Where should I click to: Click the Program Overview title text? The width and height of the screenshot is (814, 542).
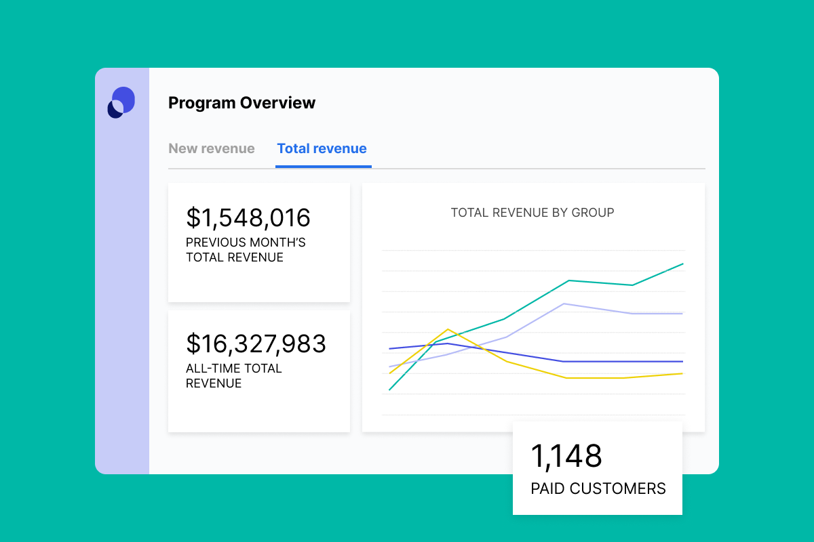click(241, 102)
